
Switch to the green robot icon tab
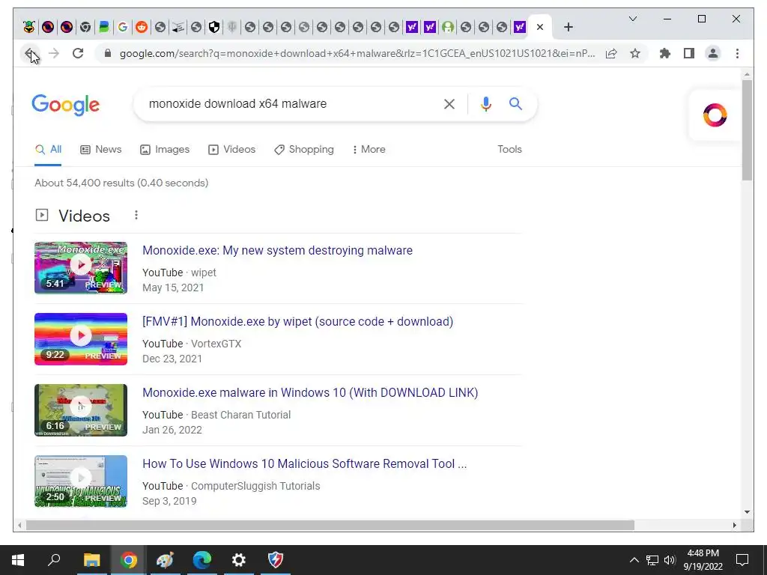coord(448,27)
